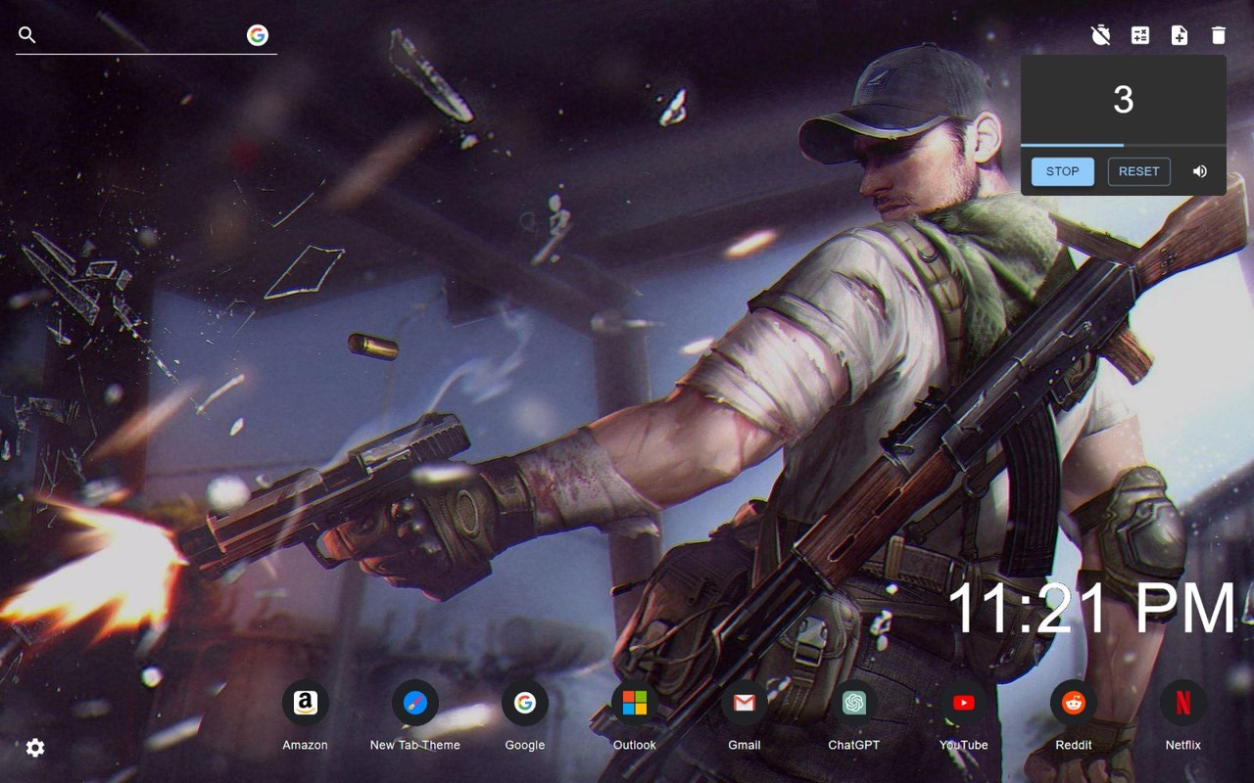Mute the timer sound

click(x=1200, y=171)
